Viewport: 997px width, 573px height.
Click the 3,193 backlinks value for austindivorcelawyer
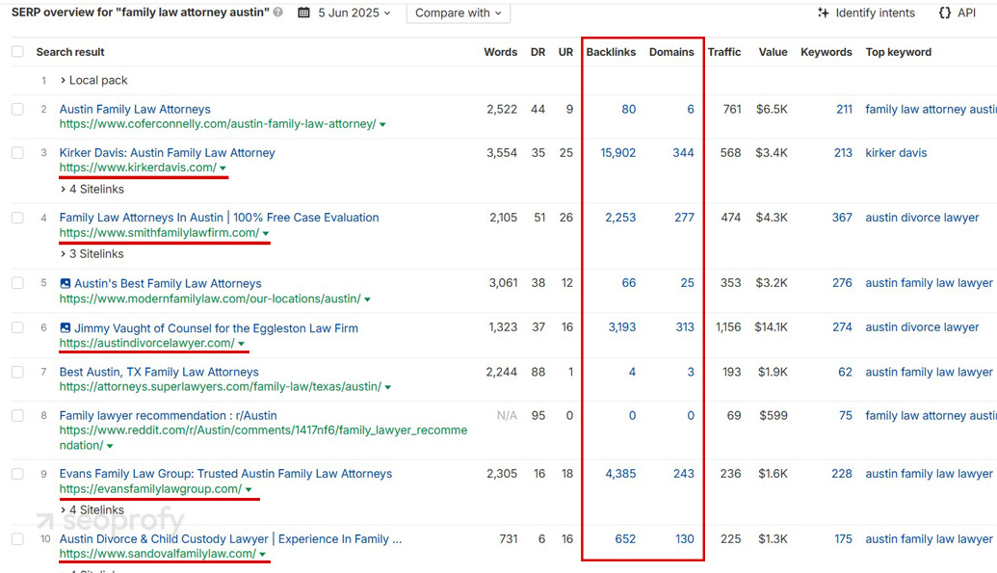pyautogui.click(x=622, y=327)
